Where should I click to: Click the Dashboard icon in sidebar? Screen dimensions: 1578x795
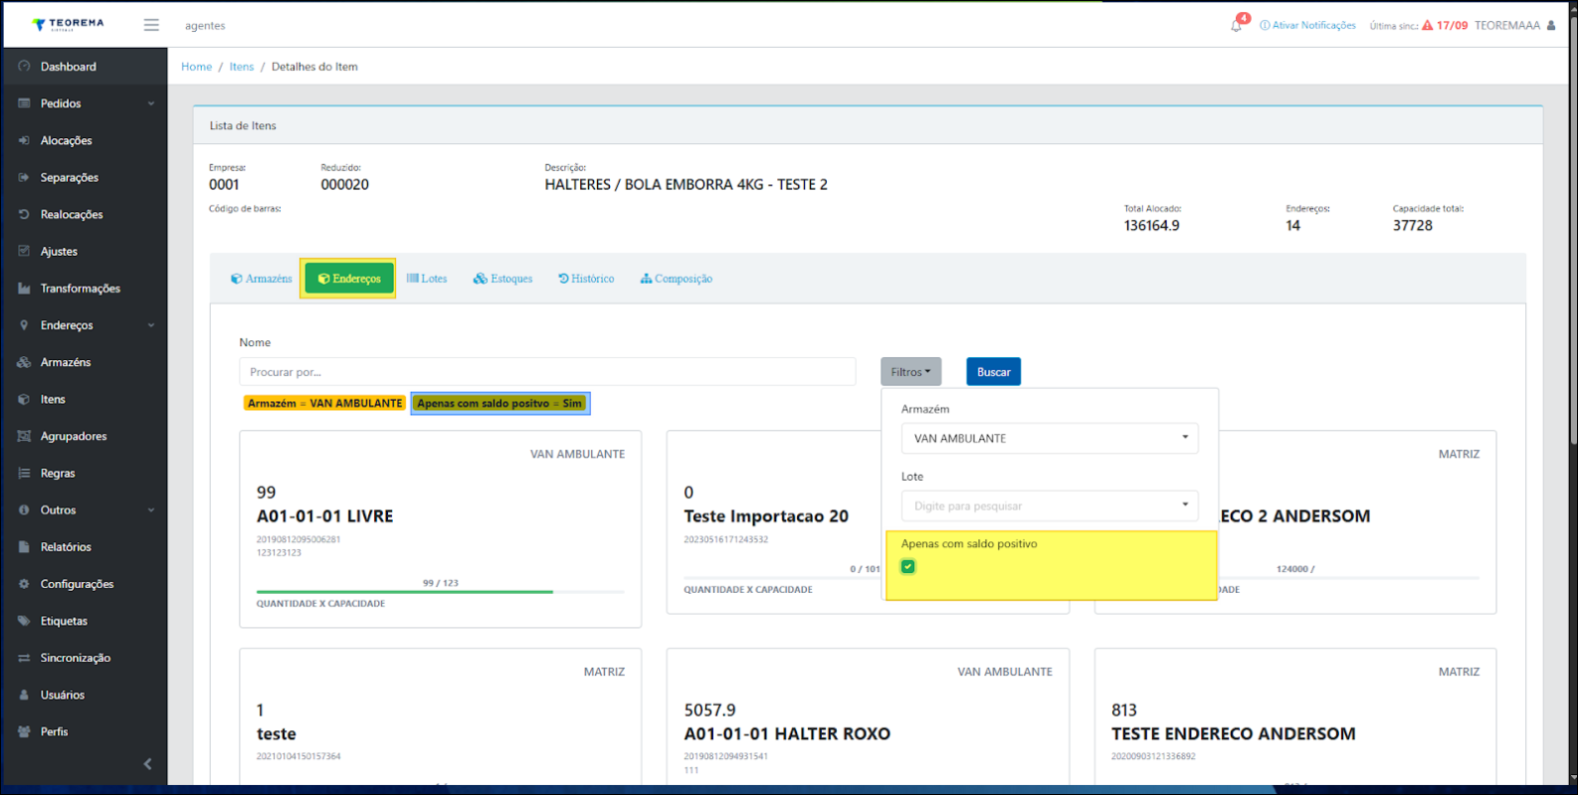coord(24,67)
